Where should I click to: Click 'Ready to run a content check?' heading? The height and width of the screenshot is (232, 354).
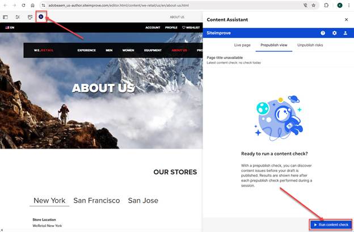[x=275, y=154]
